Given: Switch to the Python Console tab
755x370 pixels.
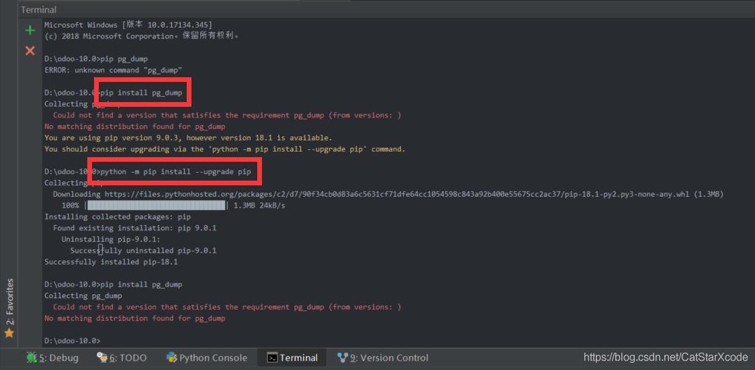Looking at the screenshot, I should pos(207,357).
